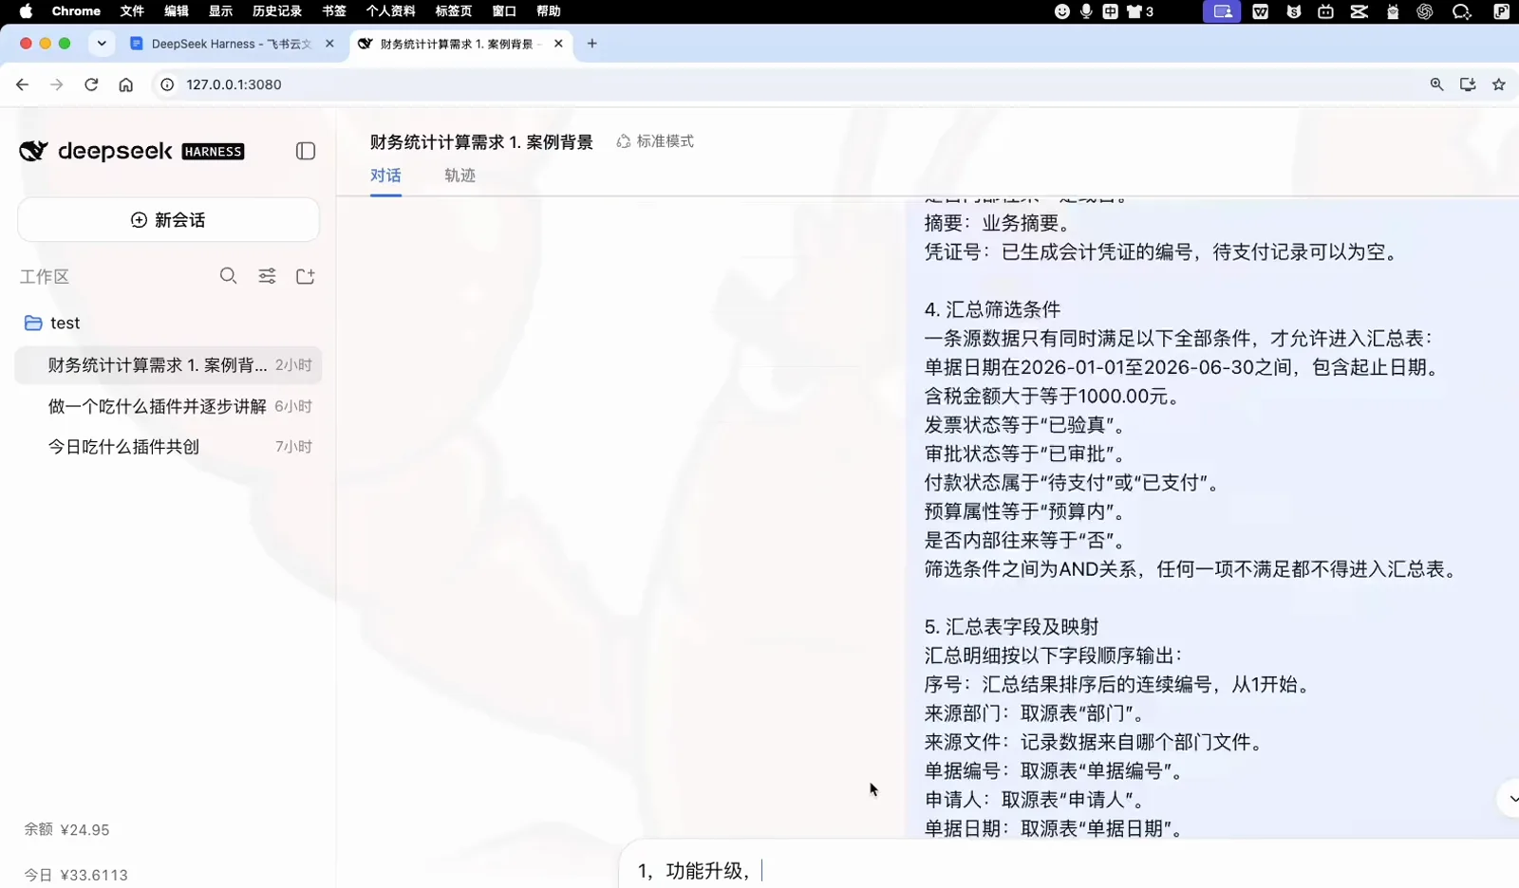1519x888 pixels.
Task: Open the 书签 menu
Action: [x=334, y=11]
